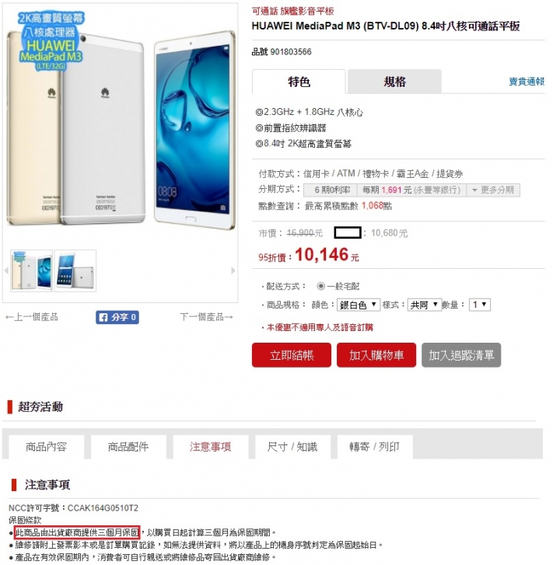The width and height of the screenshot is (560, 565).
Task: Open the 樣式 共同 style dropdown
Action: (425, 305)
